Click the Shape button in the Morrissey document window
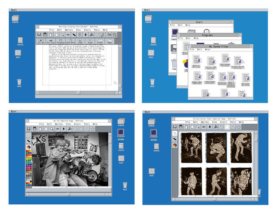Viewport: 277px width, 215px height. point(90,41)
